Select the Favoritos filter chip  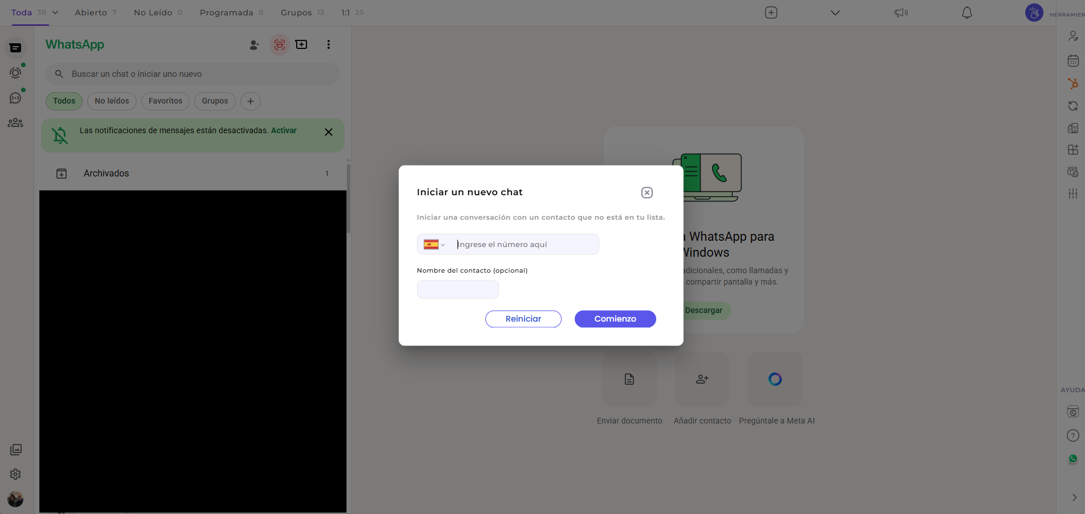click(x=165, y=101)
